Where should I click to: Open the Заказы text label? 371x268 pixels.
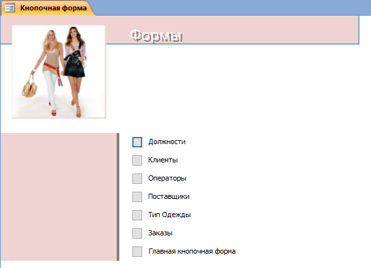160,233
